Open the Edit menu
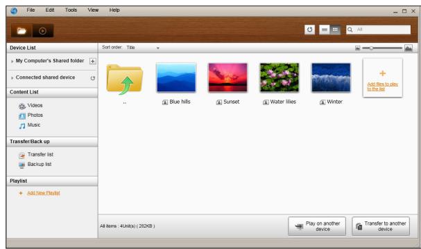This screenshot has height=249, width=421. [x=50, y=10]
